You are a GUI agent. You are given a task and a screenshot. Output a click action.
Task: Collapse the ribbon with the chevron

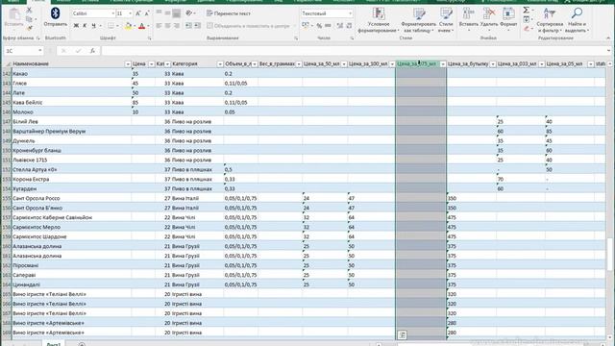[608, 38]
